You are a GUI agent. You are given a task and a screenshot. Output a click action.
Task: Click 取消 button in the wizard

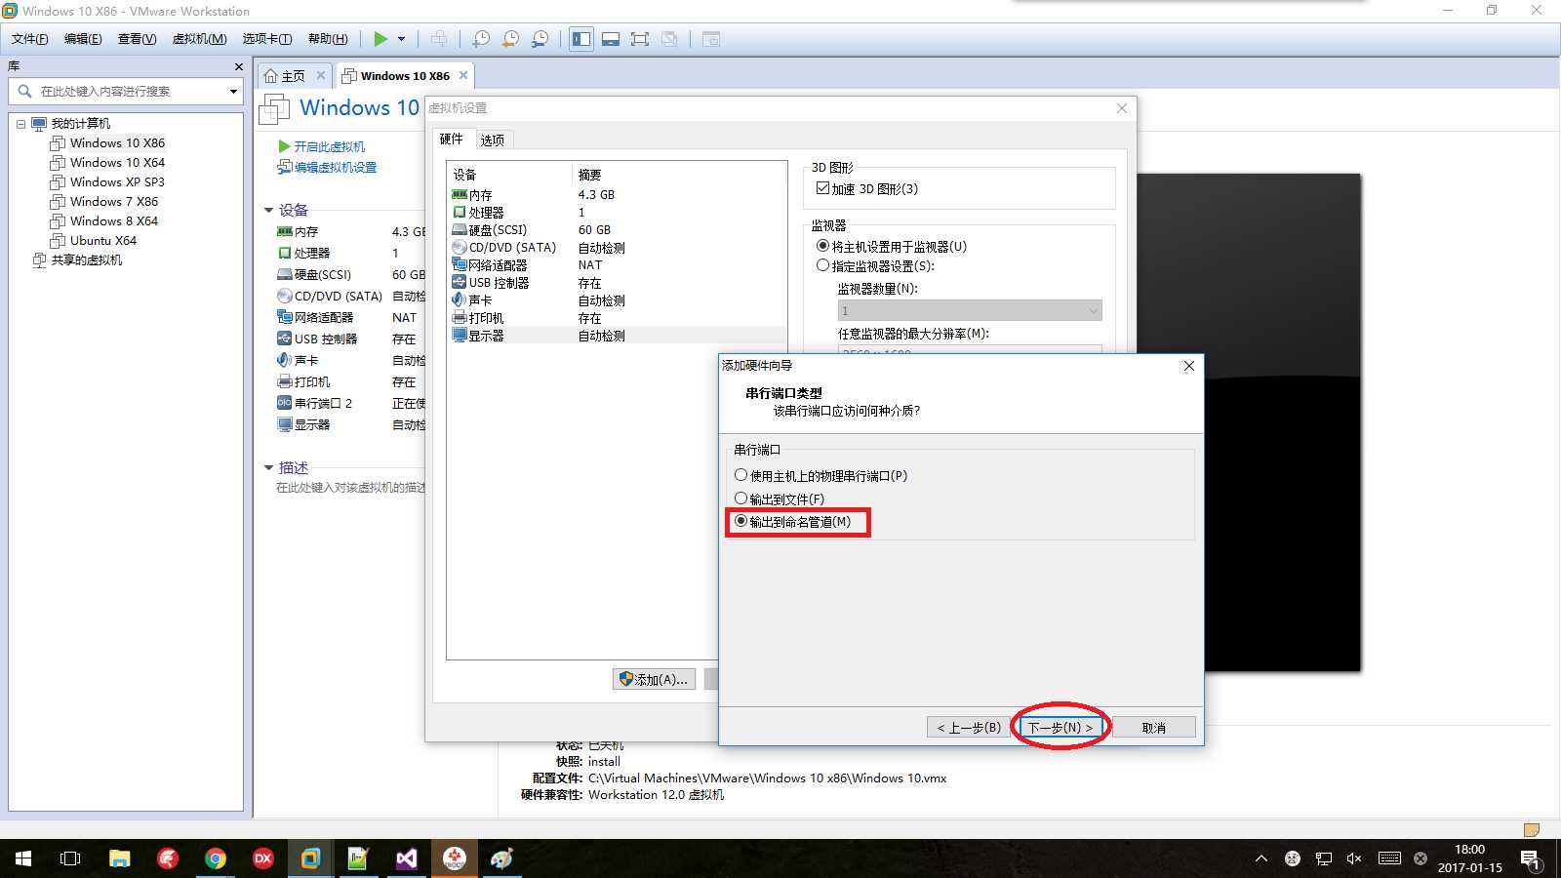click(1154, 728)
